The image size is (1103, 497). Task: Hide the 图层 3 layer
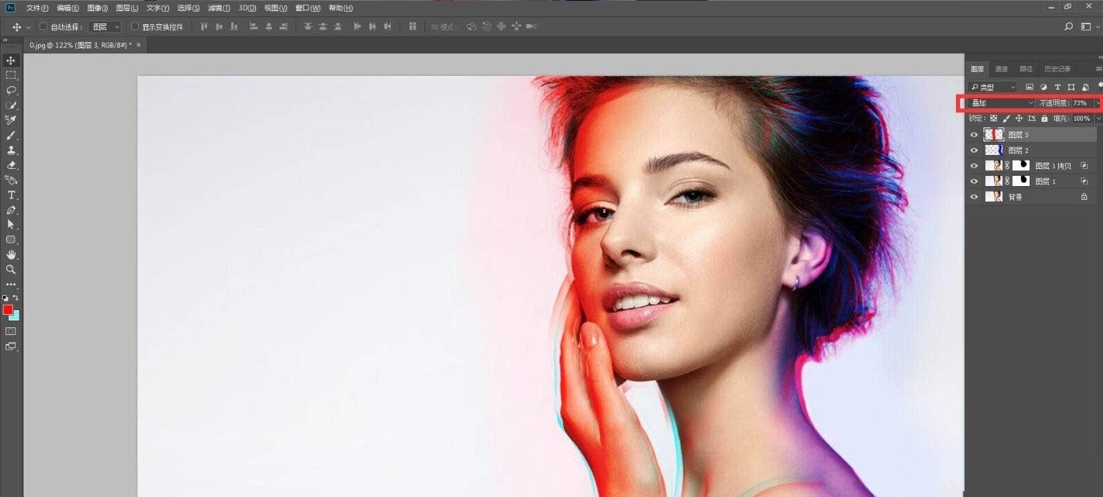pos(974,135)
